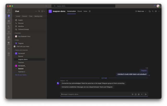Open the OneDrive cloud icon
167x106 pixels.
(x=9, y=32)
